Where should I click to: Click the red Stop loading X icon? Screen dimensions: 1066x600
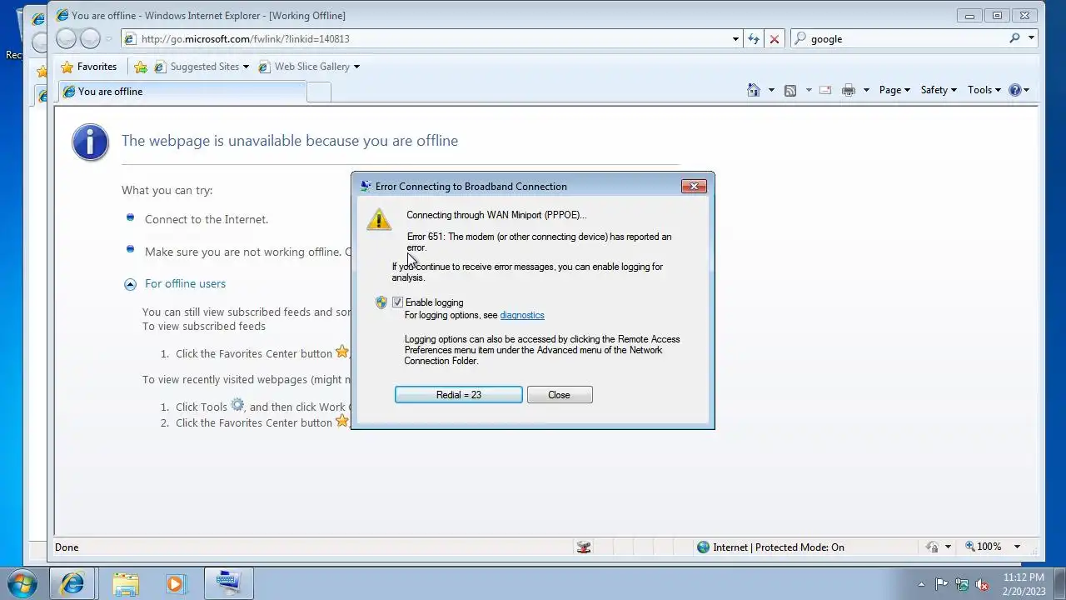[x=775, y=38]
